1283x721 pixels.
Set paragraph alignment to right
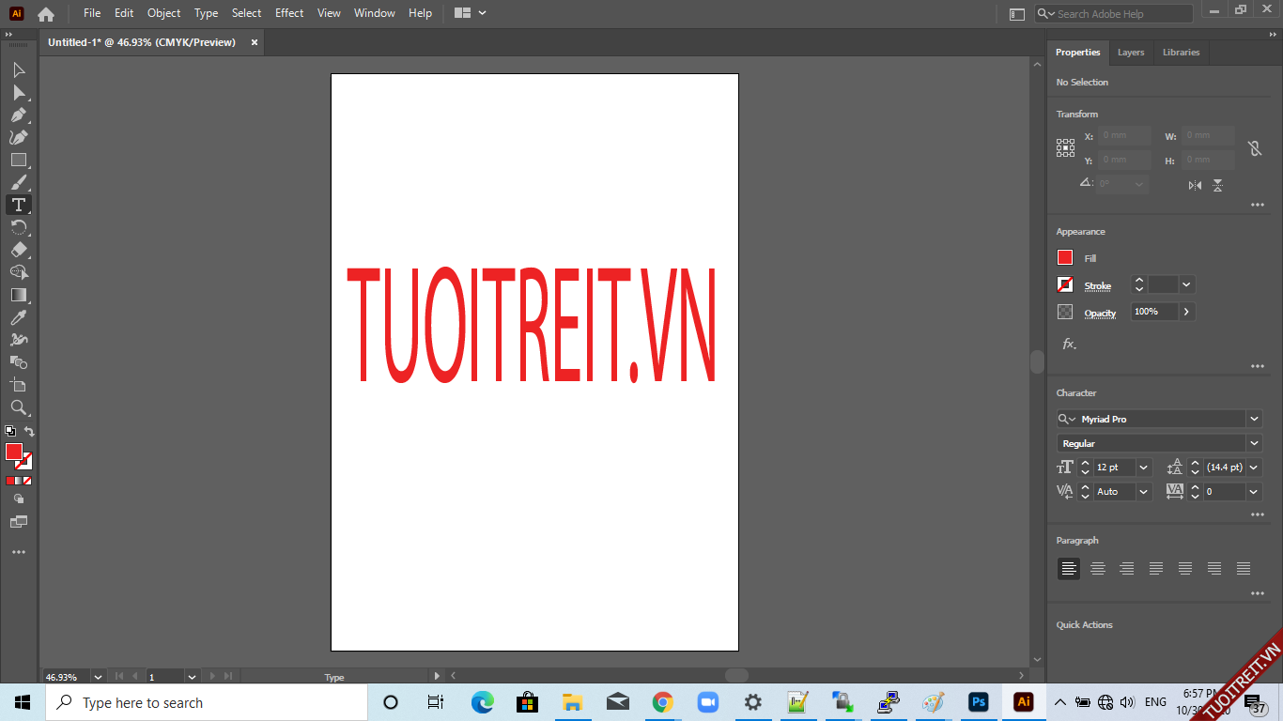(x=1126, y=569)
